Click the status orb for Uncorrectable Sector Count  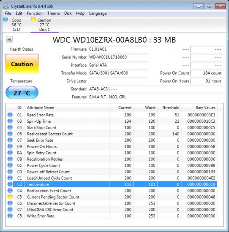pyautogui.click(x=10, y=203)
